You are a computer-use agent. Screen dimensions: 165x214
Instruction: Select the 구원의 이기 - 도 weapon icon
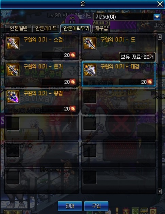pos(90,43)
